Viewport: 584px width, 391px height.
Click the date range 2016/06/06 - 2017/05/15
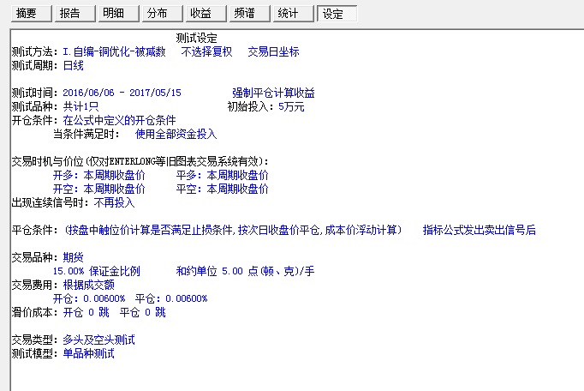click(122, 93)
